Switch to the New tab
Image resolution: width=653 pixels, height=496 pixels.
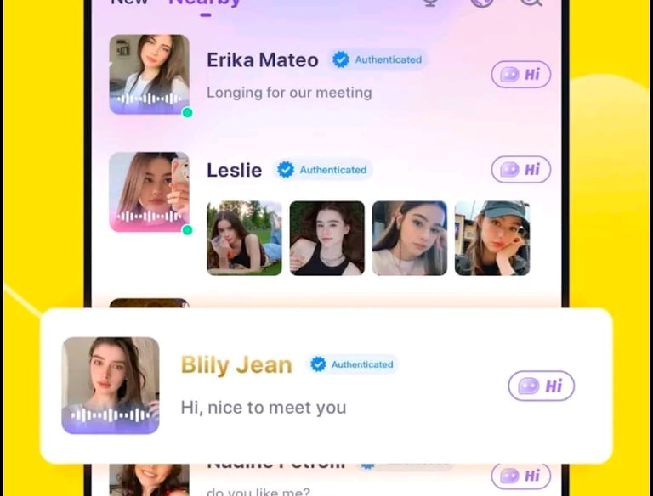pyautogui.click(x=129, y=2)
